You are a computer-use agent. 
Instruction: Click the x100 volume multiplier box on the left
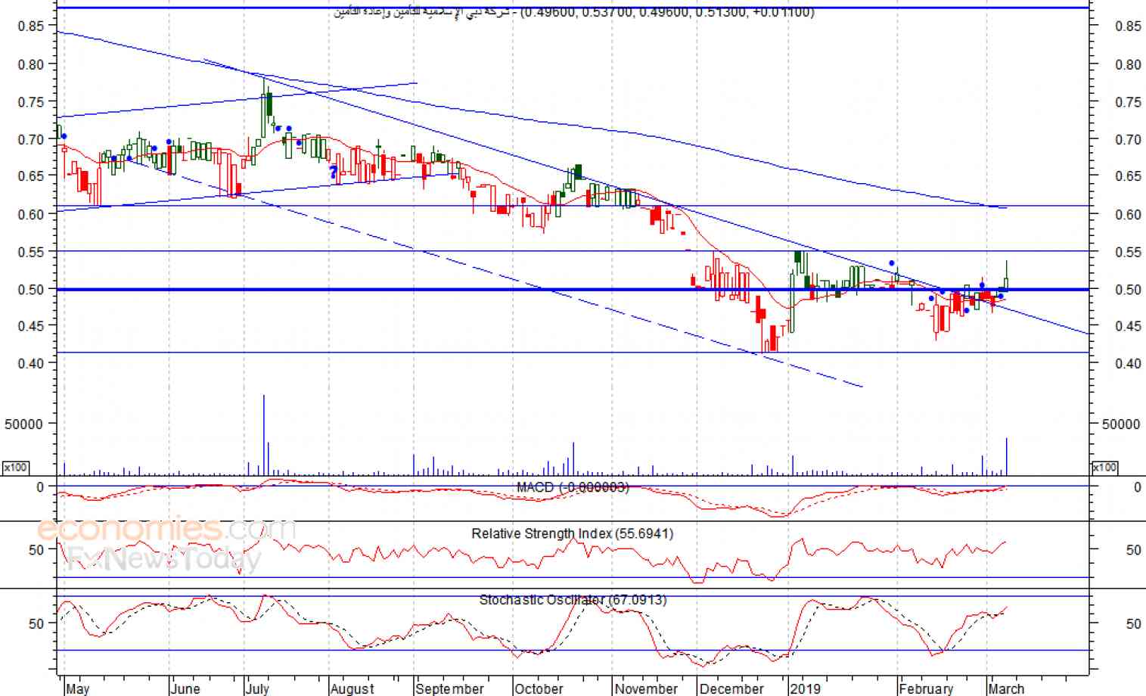coord(15,468)
